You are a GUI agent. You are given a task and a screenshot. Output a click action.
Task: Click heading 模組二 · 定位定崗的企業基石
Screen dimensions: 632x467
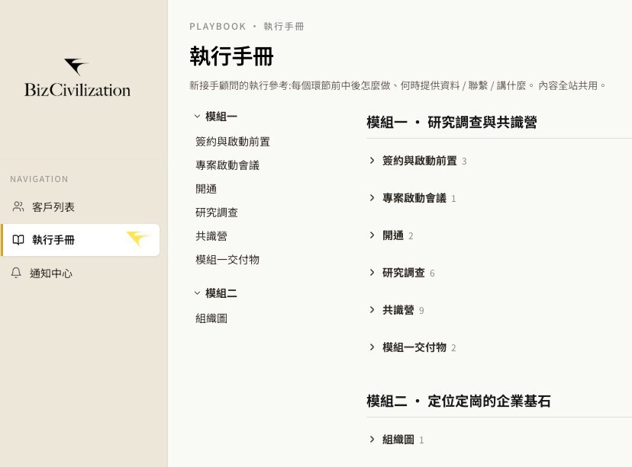tap(458, 401)
